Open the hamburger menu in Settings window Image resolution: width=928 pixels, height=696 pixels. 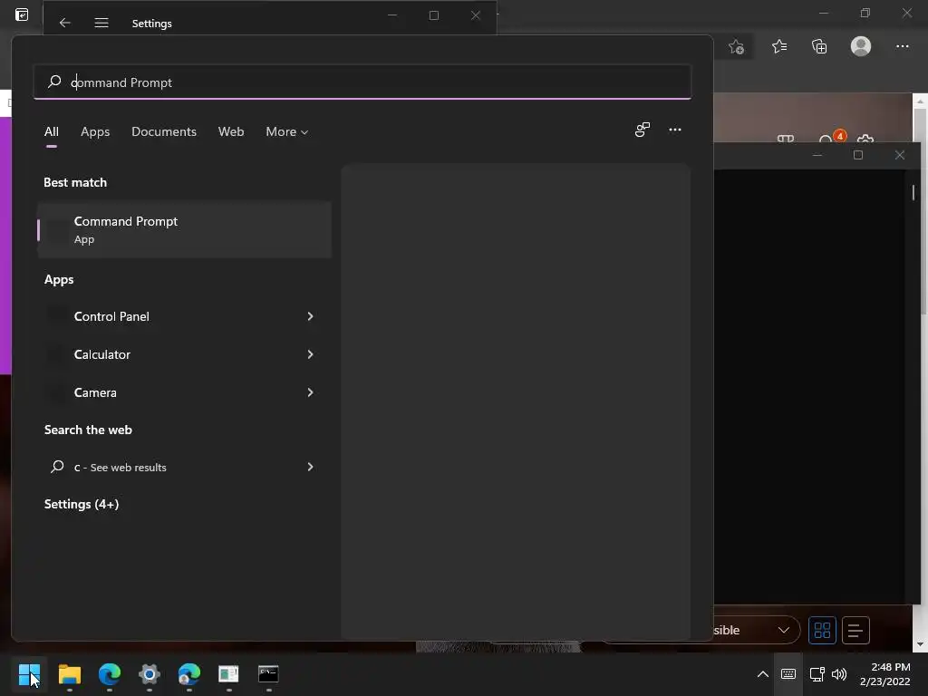click(101, 23)
